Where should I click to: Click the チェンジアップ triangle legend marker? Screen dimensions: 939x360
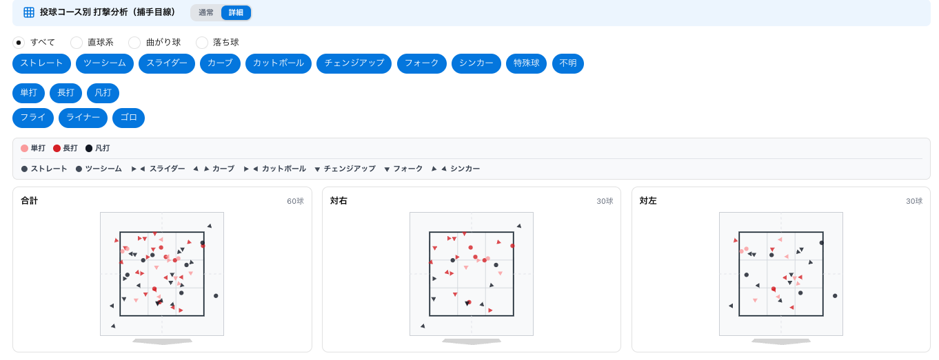pyautogui.click(x=318, y=169)
